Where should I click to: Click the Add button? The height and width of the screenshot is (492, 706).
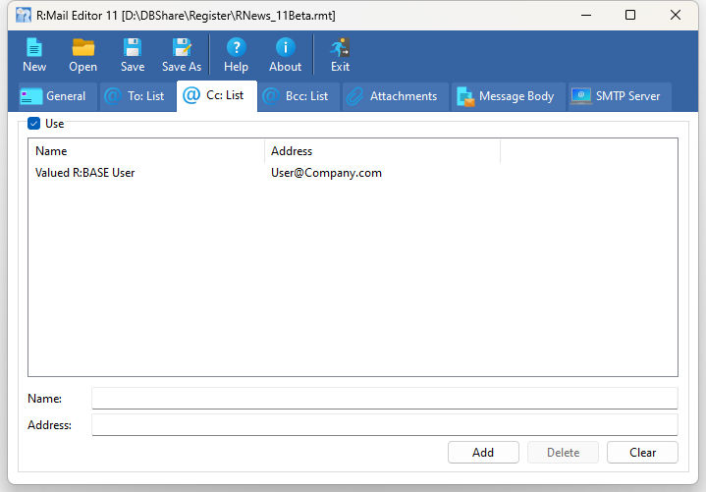point(483,453)
